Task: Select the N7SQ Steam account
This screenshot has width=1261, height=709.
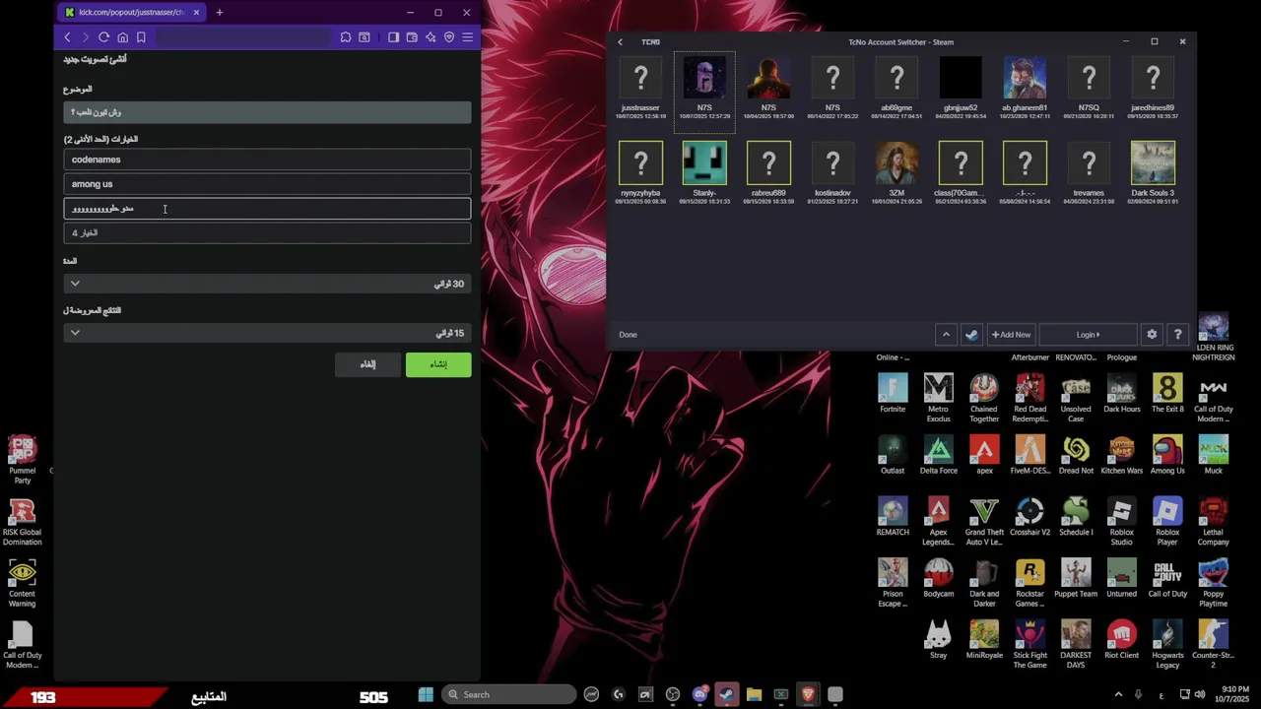Action: point(1089,87)
